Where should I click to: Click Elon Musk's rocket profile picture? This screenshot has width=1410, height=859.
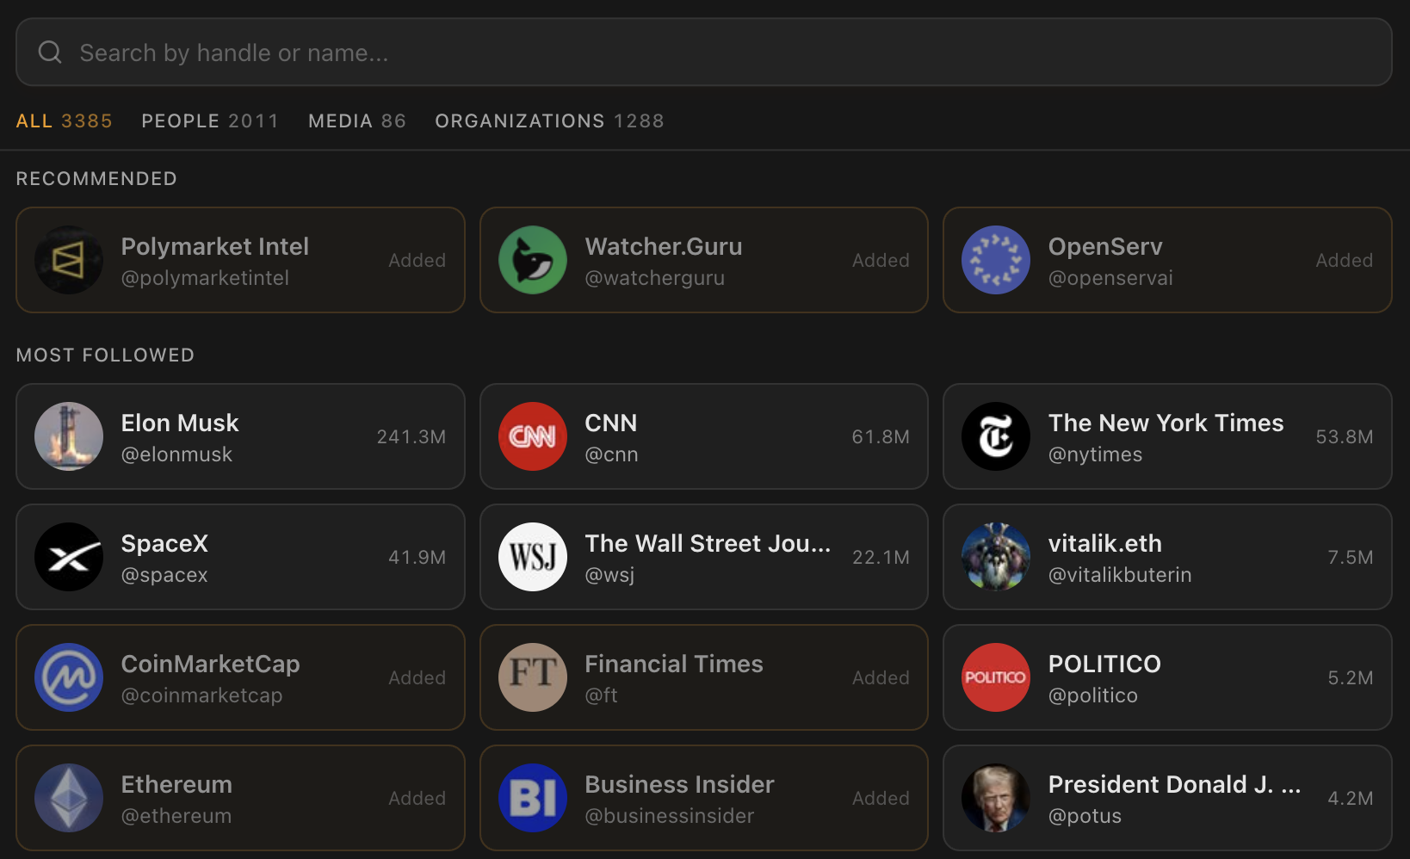click(x=69, y=436)
